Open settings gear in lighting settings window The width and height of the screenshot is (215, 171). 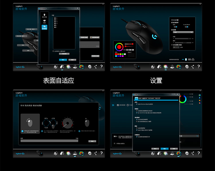[187, 67]
